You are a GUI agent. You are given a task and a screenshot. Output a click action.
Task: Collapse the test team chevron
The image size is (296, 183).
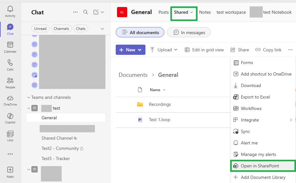pyautogui.click(x=29, y=108)
